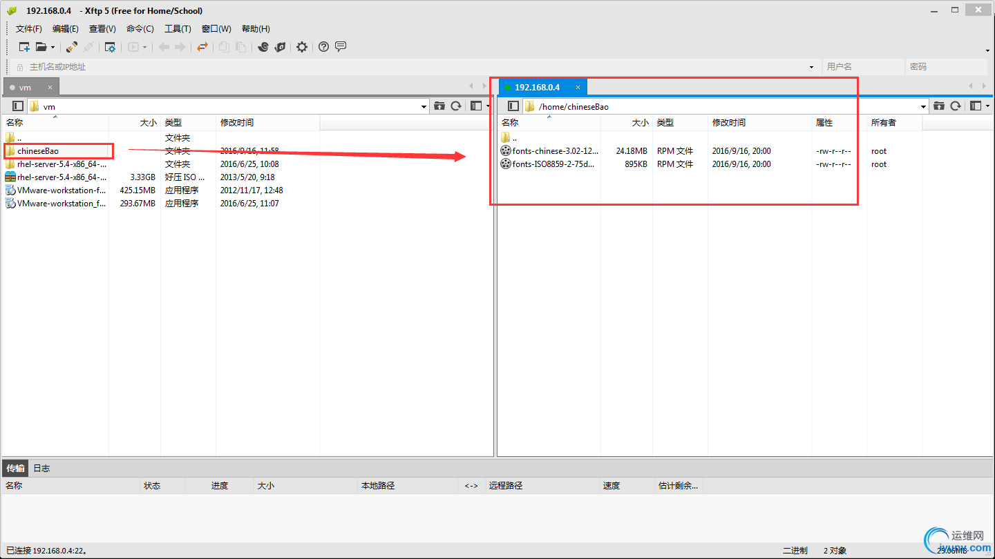Close the vm tab
The height and width of the screenshot is (559, 995).
[x=50, y=88]
